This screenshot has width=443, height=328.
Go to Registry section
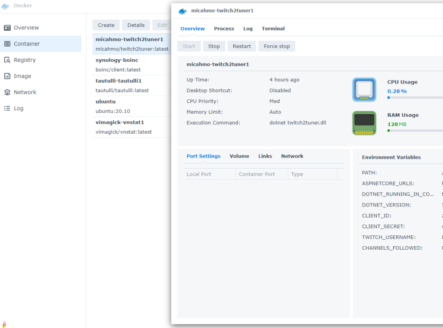point(41,60)
